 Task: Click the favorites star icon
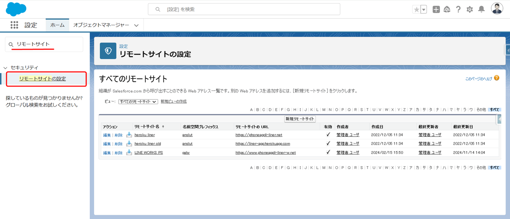click(x=416, y=10)
